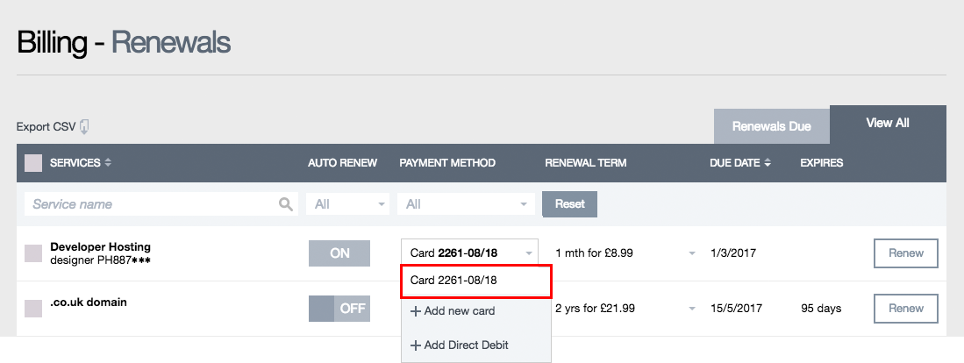The width and height of the screenshot is (964, 363).
Task: Click plus icon for Add Direct Debit
Action: [415, 345]
